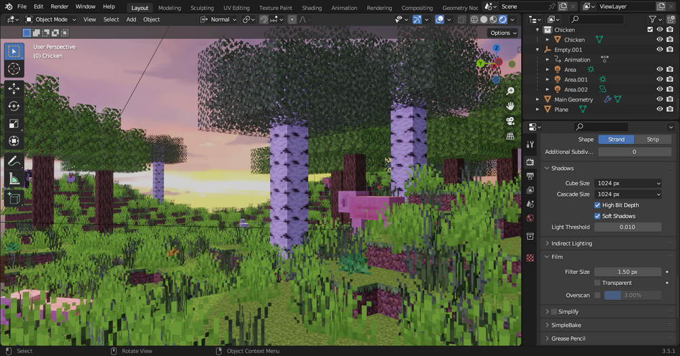The image size is (680, 356).
Task: Click the viewport zoom magnifier icon
Action: tap(510, 91)
